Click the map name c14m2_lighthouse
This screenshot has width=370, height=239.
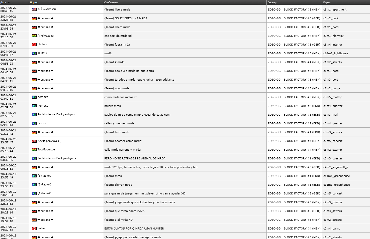335,53
